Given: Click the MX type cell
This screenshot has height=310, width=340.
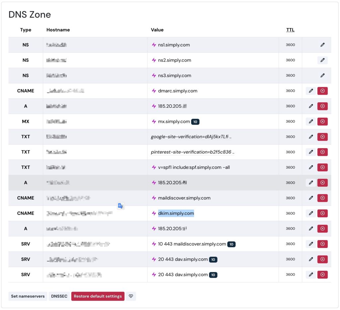Looking at the screenshot, I should click(26, 122).
